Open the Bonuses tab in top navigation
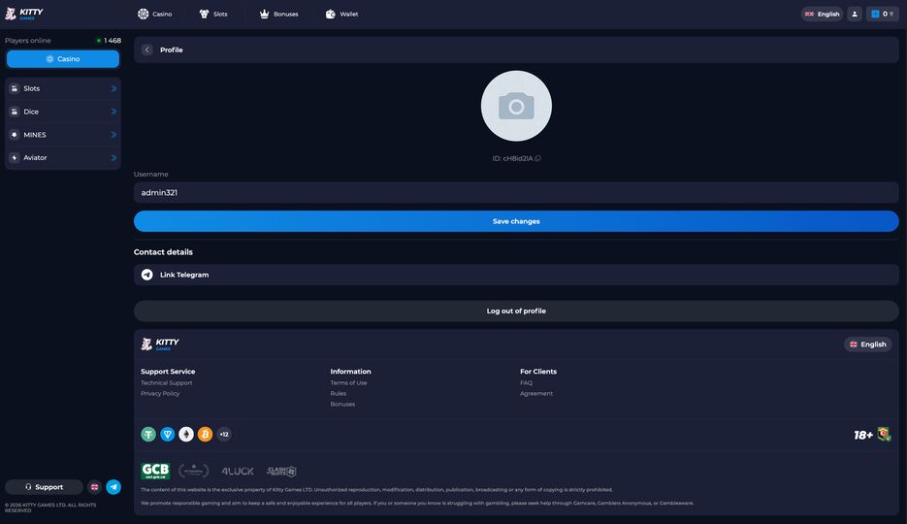907x524 pixels. [278, 14]
